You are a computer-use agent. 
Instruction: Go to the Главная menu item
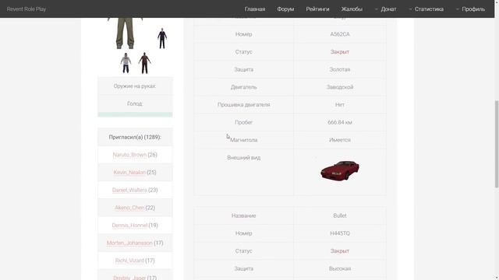click(255, 9)
